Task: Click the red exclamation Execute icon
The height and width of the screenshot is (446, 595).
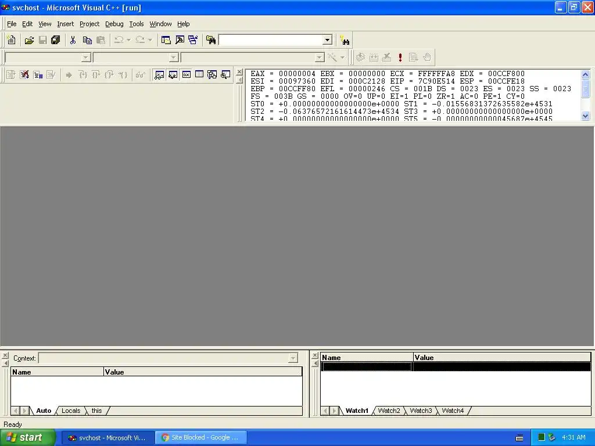Action: pyautogui.click(x=400, y=57)
